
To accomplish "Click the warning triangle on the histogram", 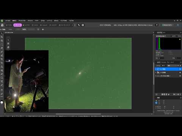I will 180,39.
